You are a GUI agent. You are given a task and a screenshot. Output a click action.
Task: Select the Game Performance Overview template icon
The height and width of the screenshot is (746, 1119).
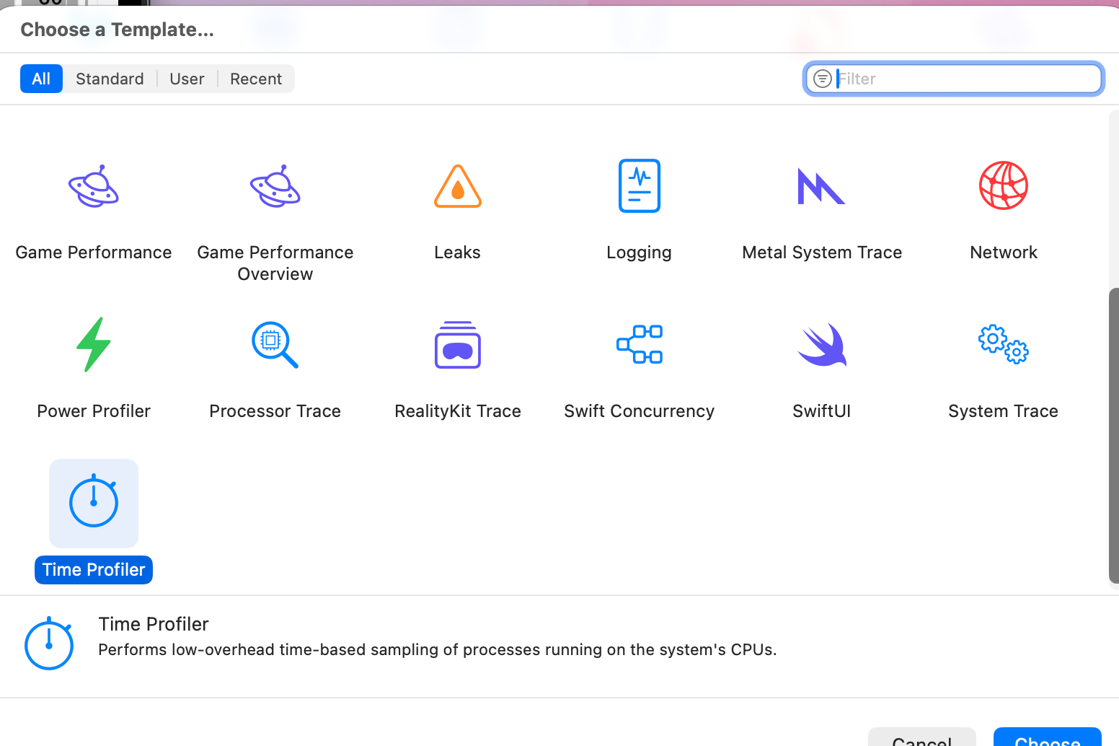pyautogui.click(x=275, y=186)
